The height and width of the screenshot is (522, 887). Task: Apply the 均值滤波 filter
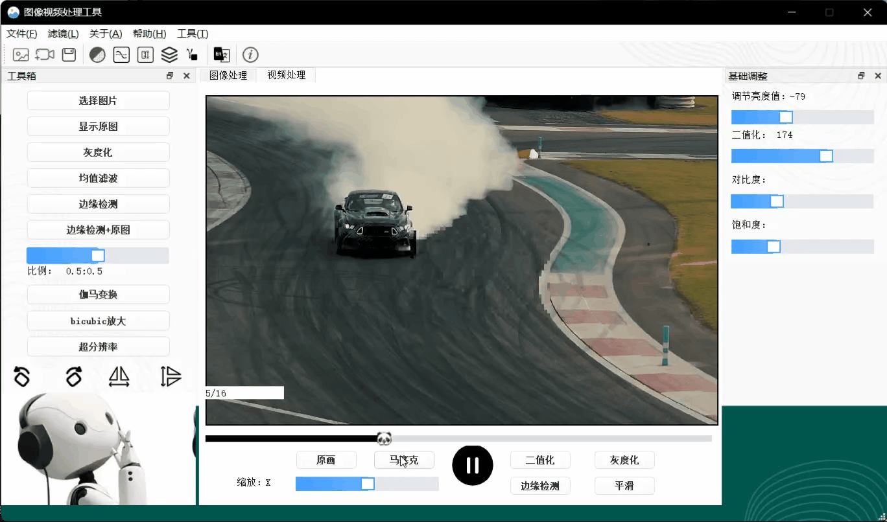99,178
